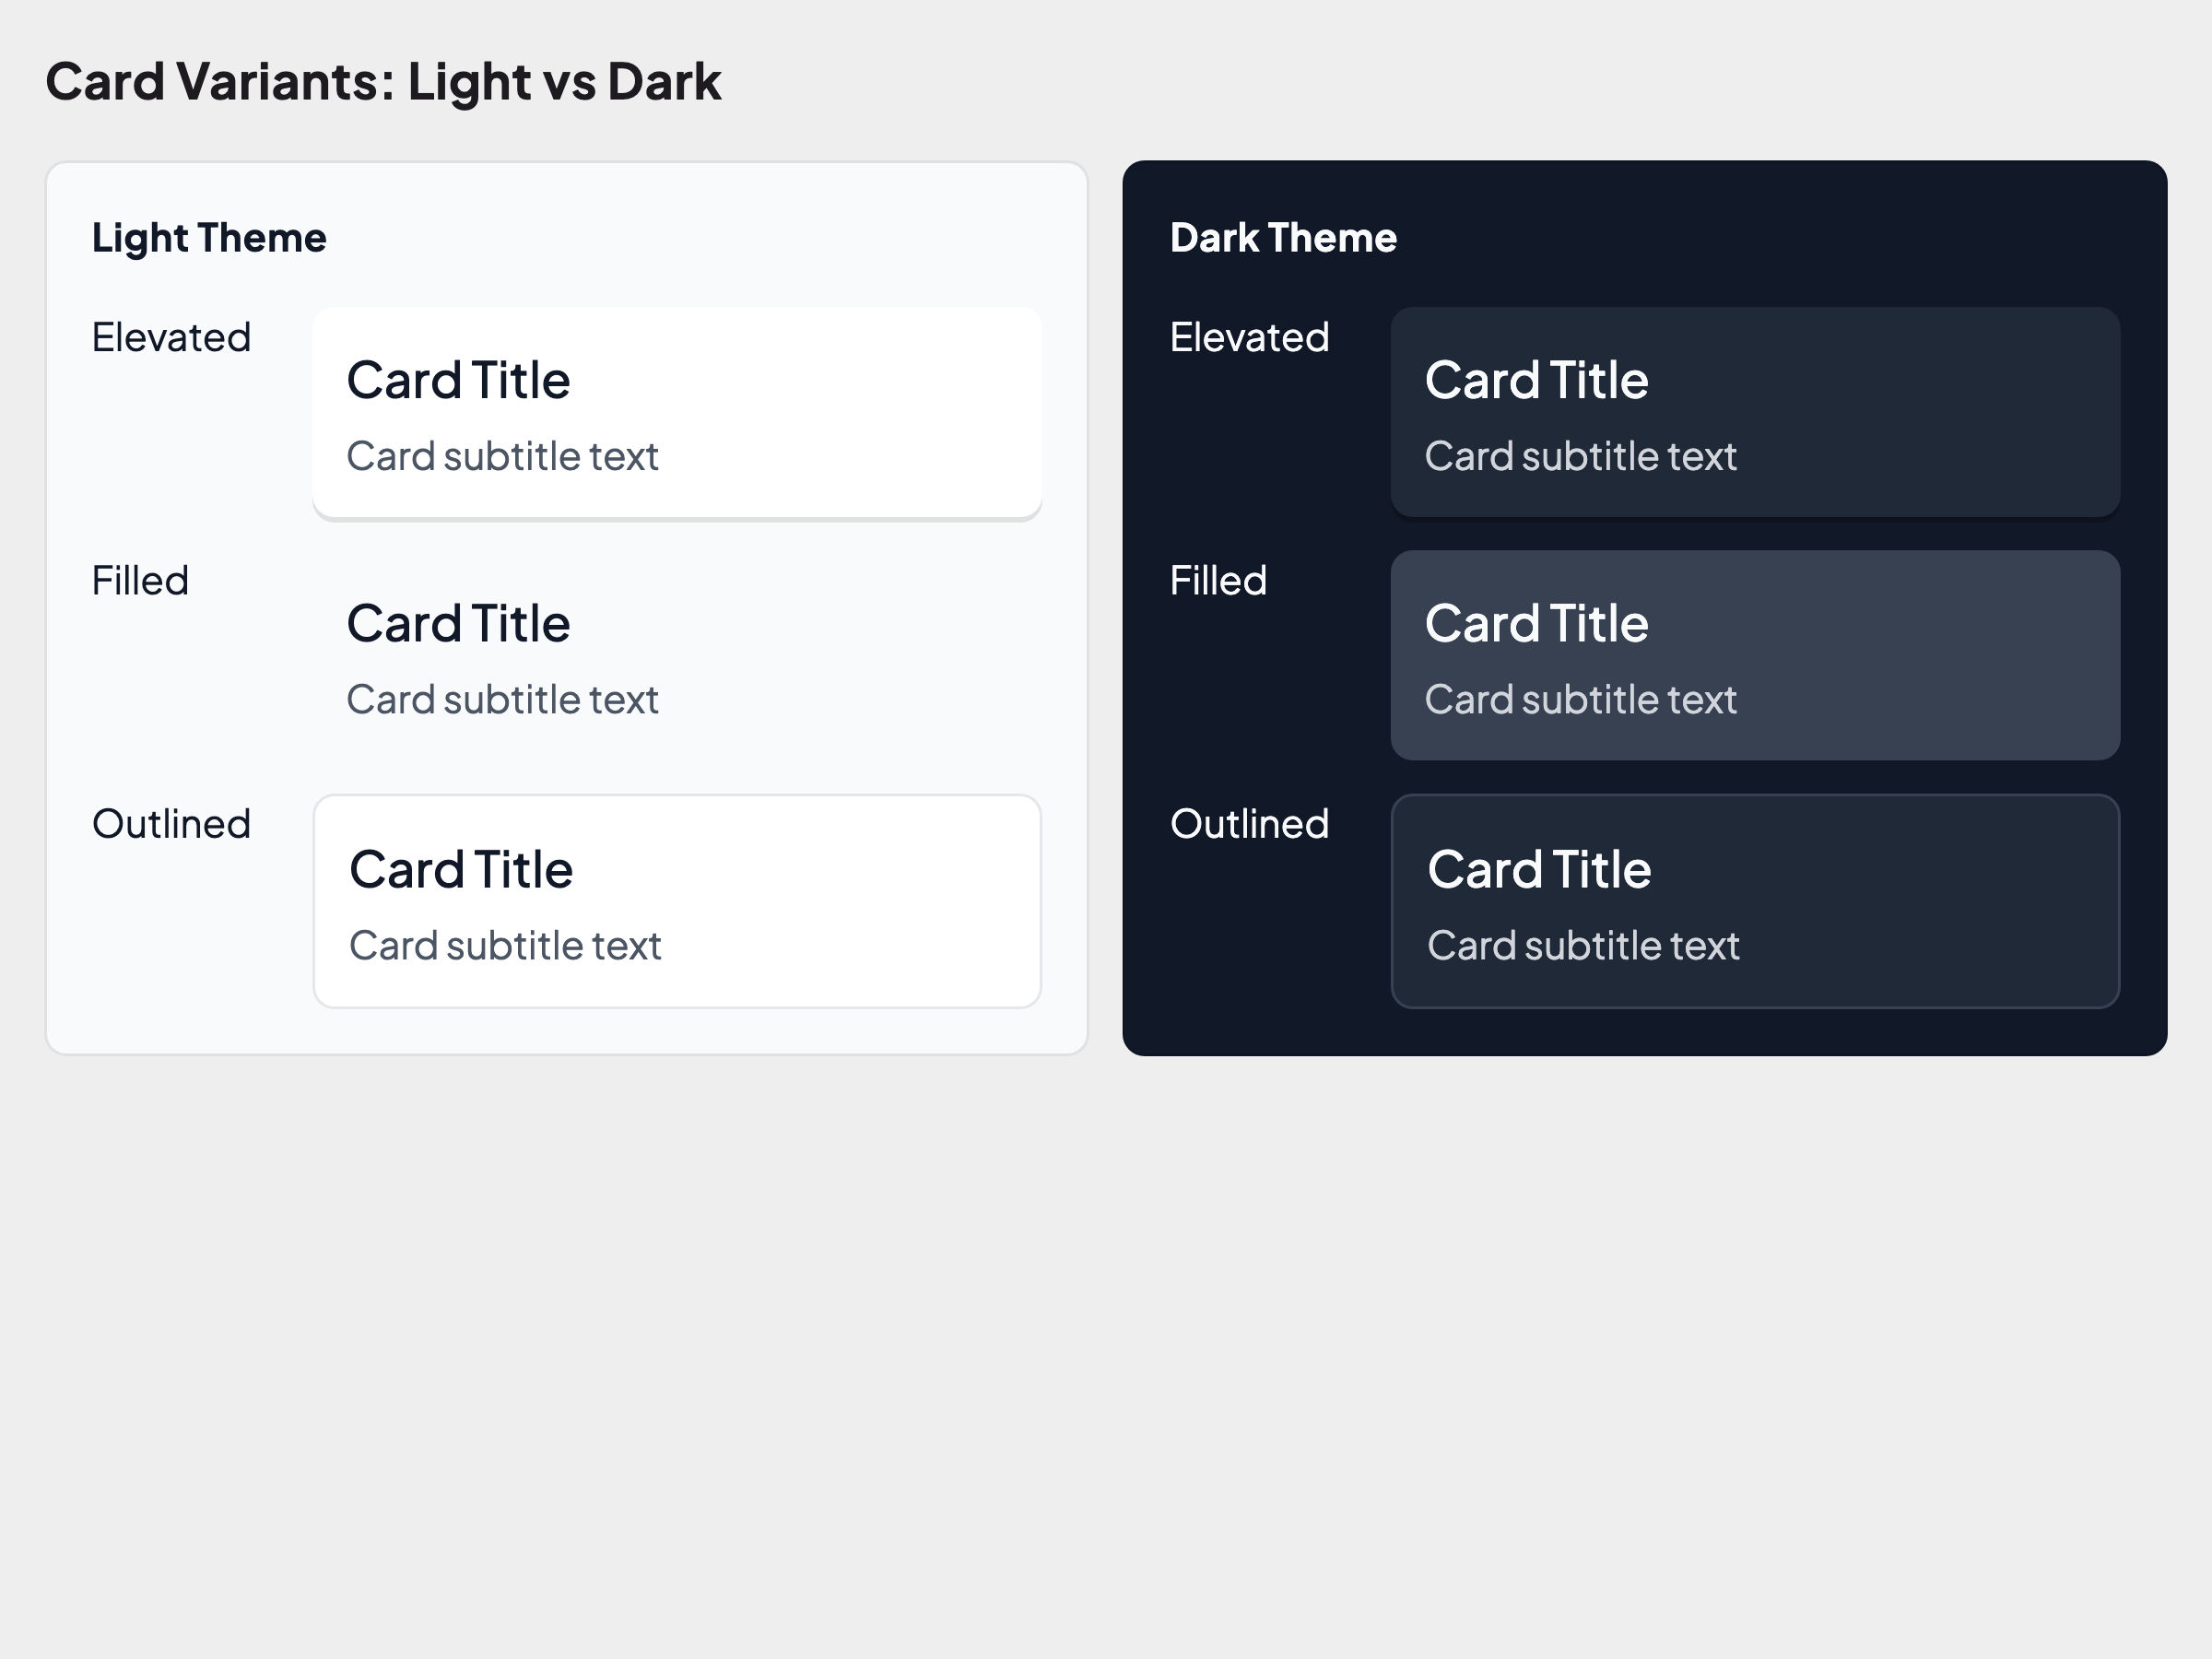Select the Filled label in Light Theme
This screenshot has height=1659, width=2212.
click(140, 581)
